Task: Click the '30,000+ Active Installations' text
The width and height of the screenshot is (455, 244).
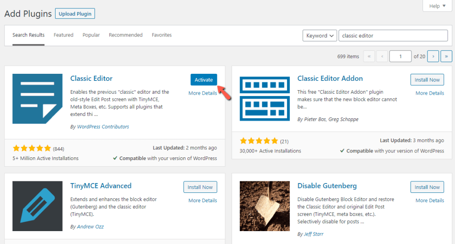Action: point(270,151)
